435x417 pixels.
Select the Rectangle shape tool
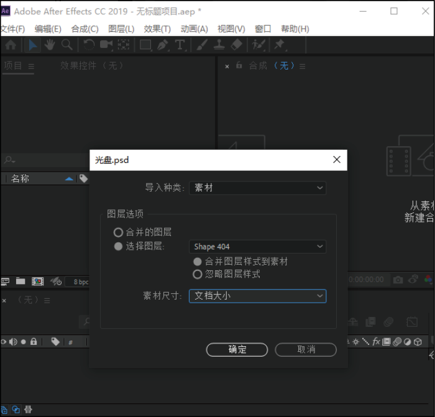(x=145, y=45)
